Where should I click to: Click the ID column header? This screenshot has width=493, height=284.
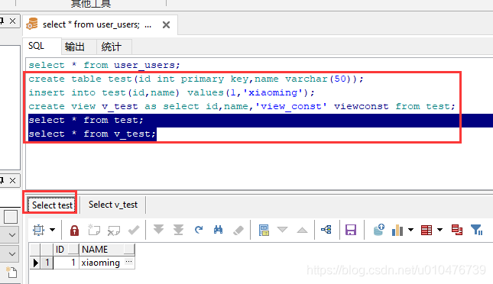(66, 250)
